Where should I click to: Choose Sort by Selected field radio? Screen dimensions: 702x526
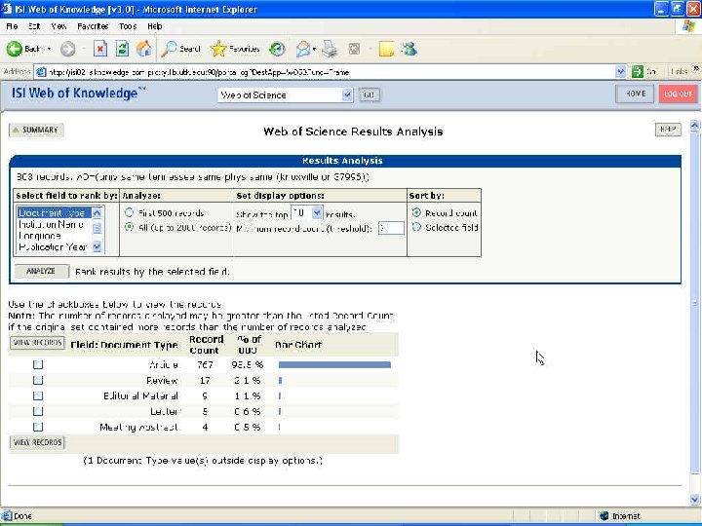pos(416,227)
